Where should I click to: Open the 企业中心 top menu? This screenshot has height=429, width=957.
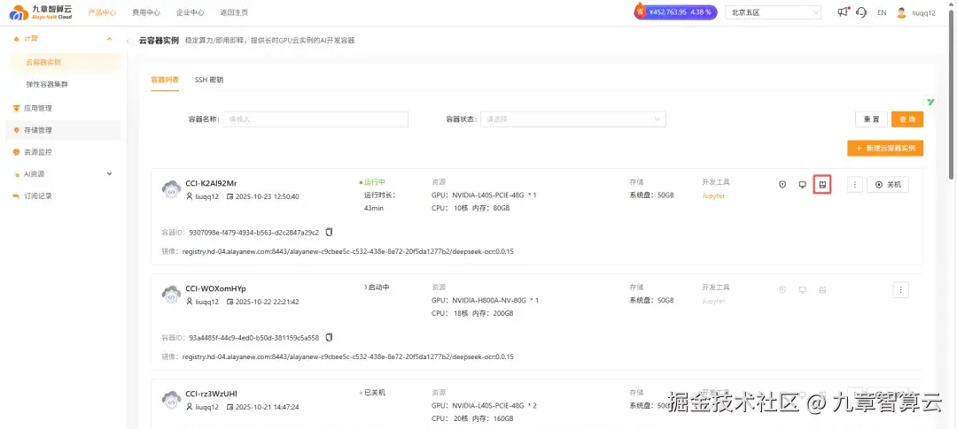click(190, 12)
